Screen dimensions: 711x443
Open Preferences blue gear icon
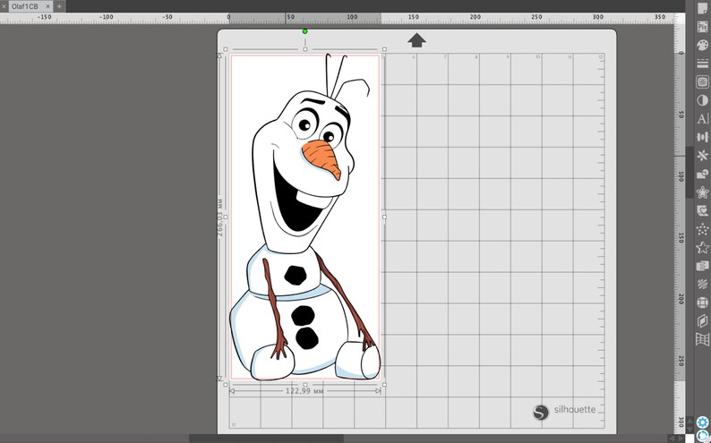(x=702, y=422)
